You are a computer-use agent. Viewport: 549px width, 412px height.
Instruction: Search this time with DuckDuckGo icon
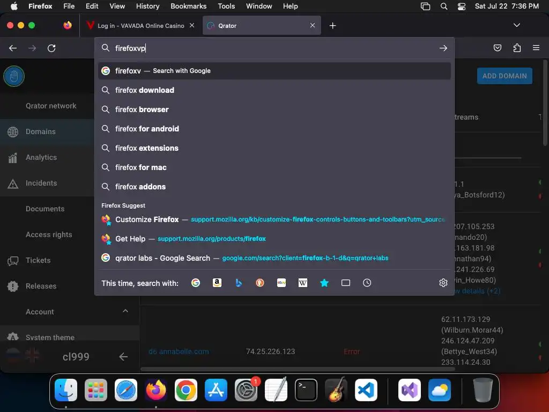(260, 283)
